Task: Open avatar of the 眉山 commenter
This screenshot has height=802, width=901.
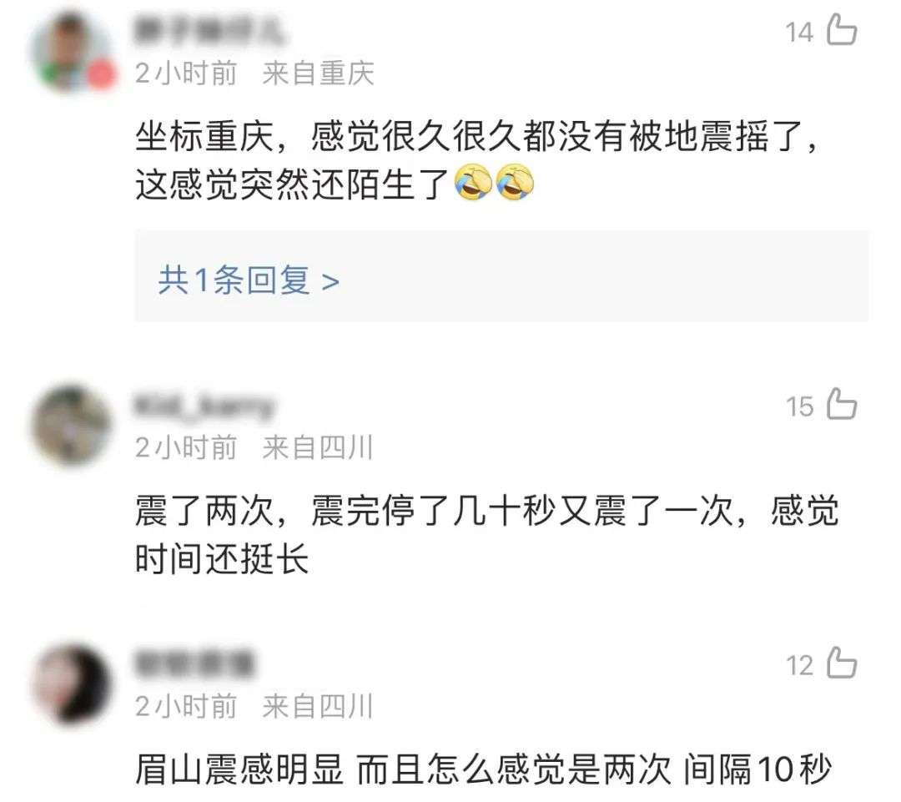Action: (x=71, y=684)
